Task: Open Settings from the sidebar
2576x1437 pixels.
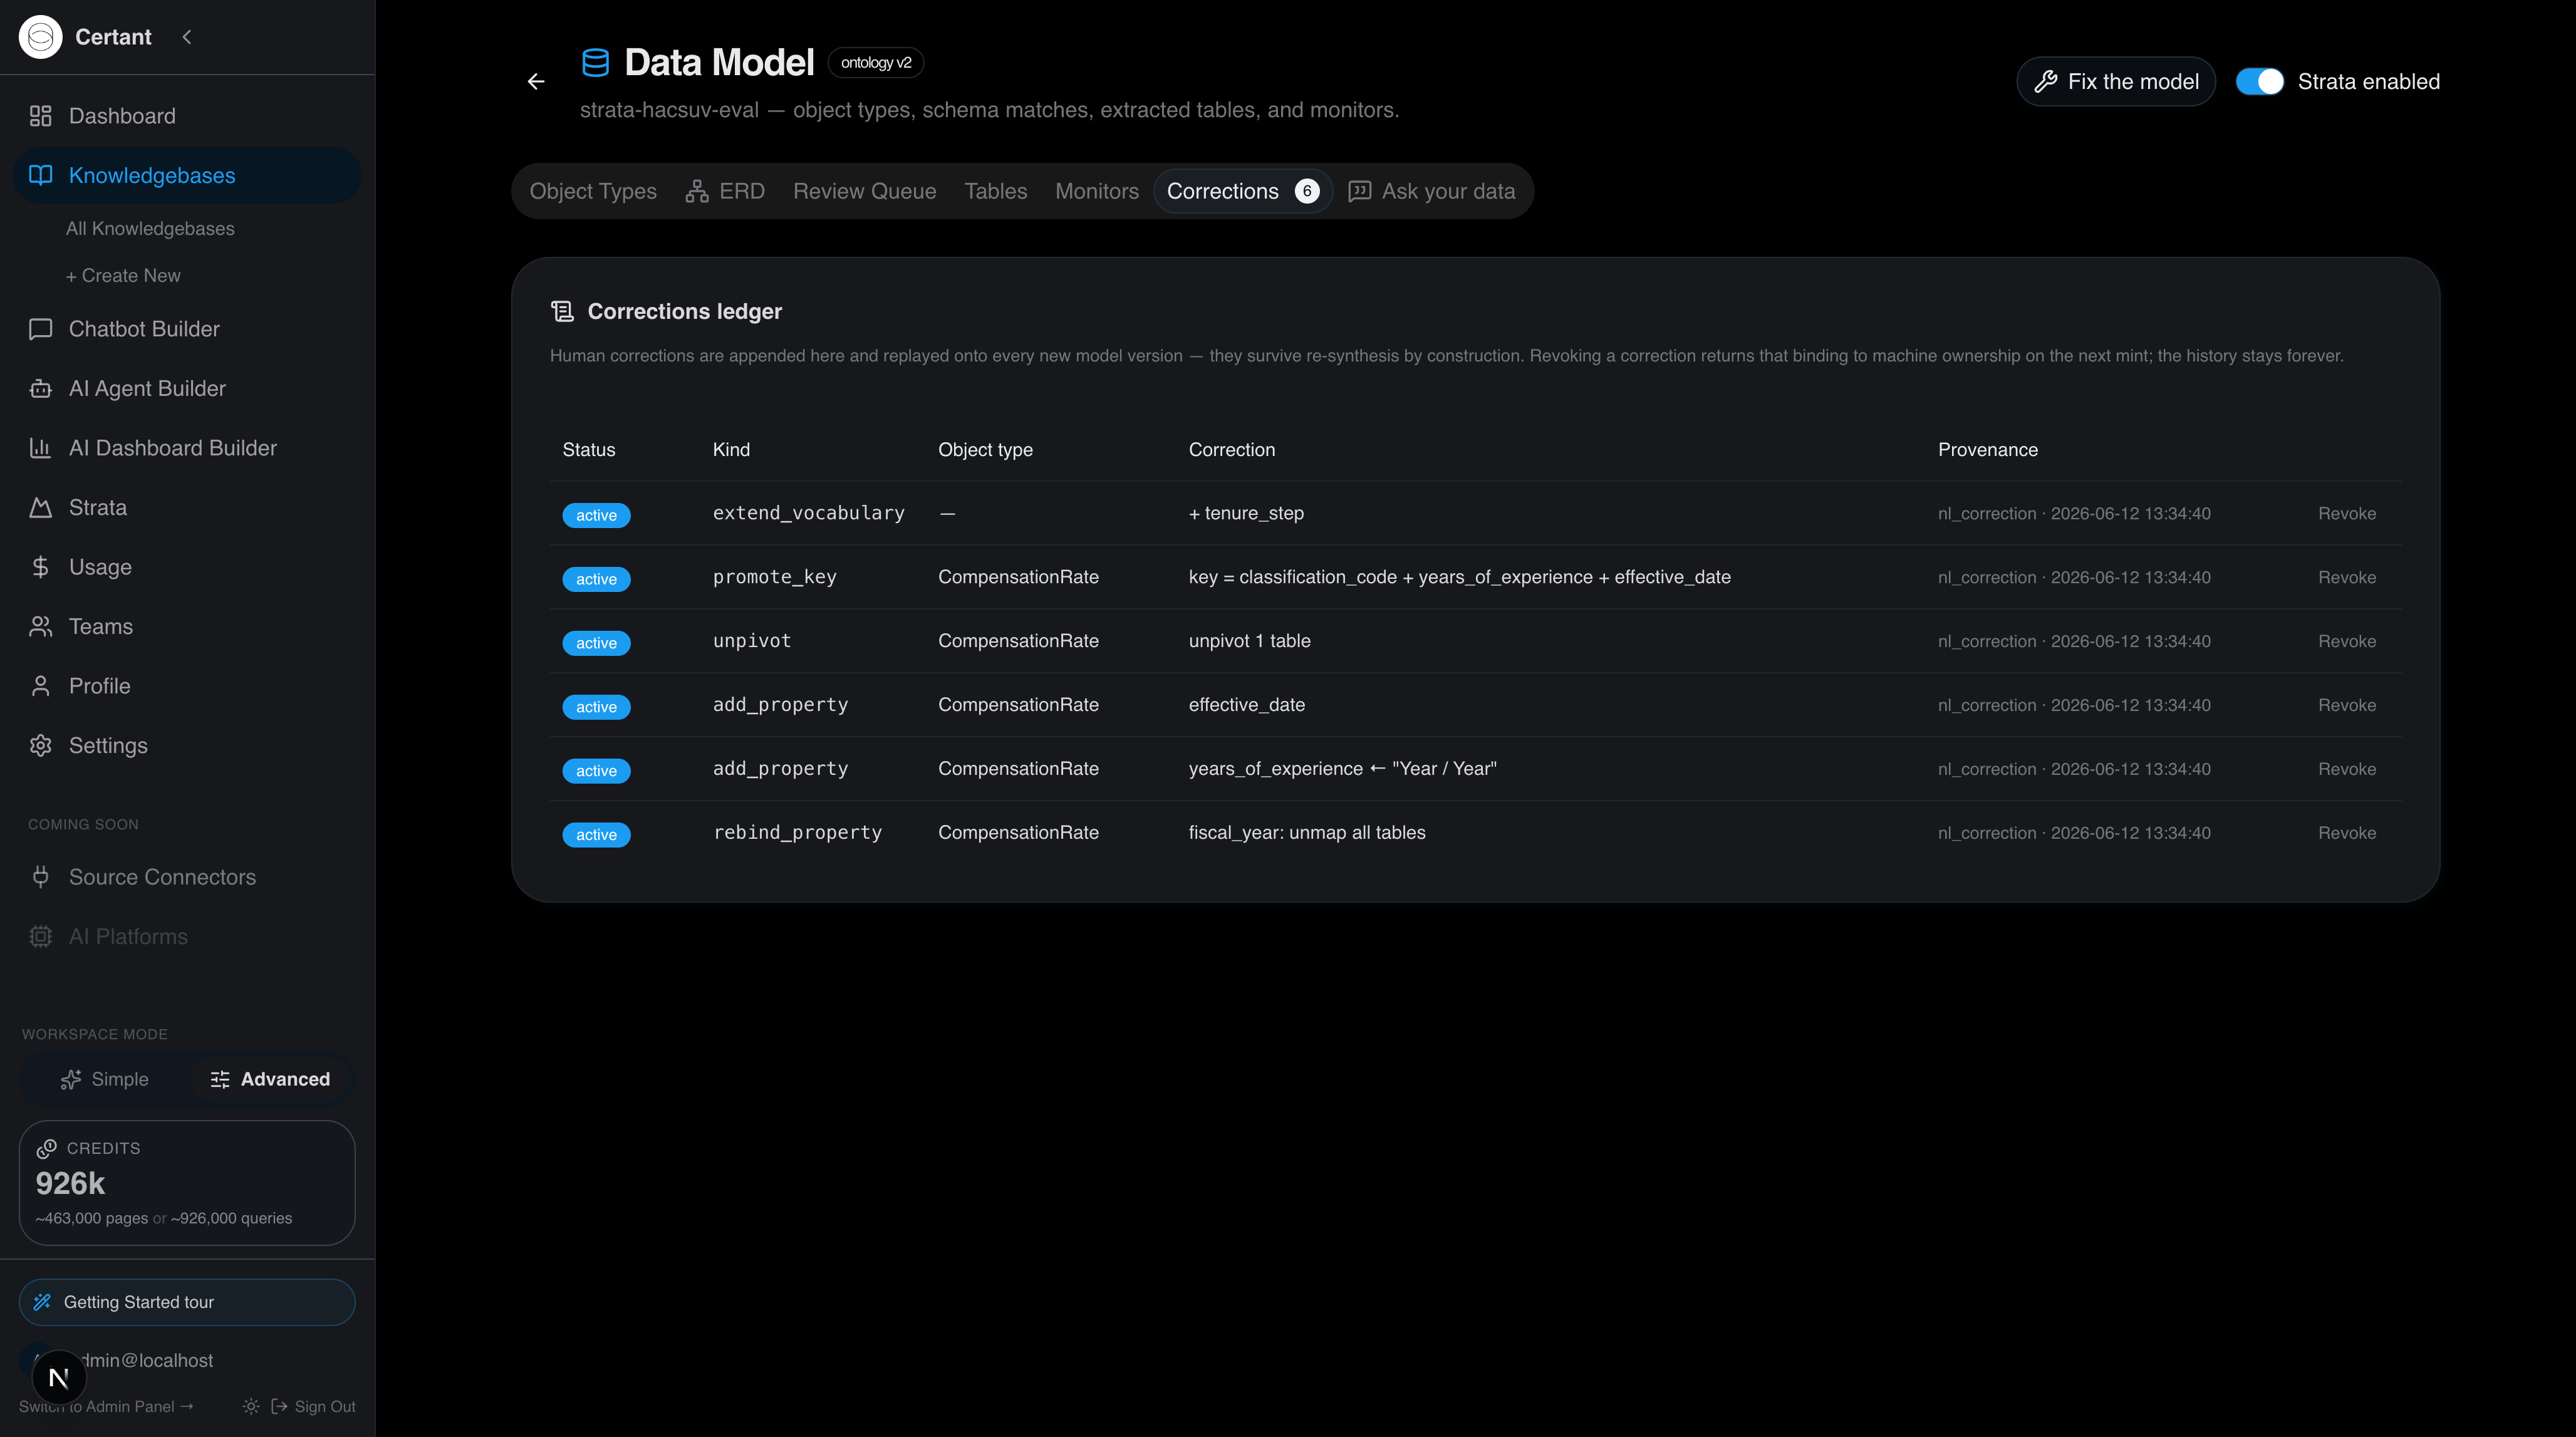Action: (x=187, y=745)
